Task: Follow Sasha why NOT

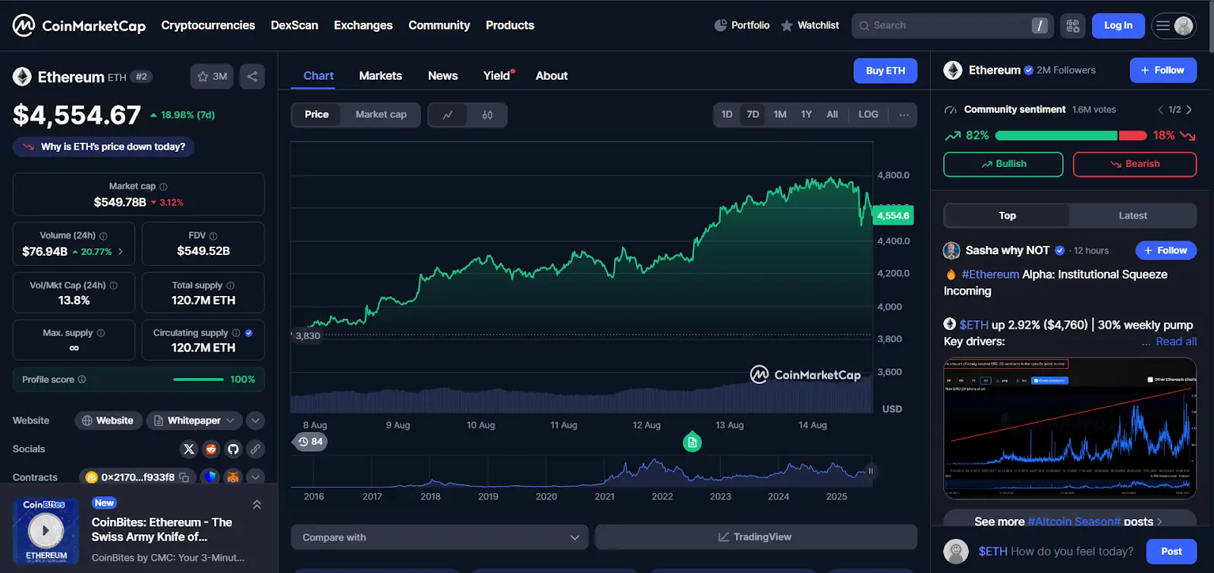Action: point(1166,250)
